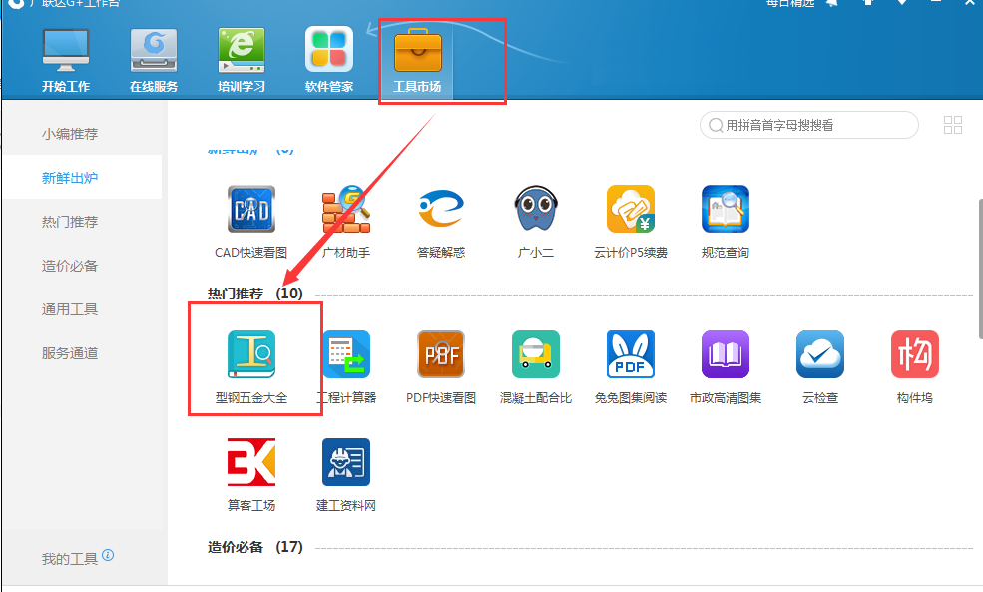983x592 pixels.
Task: Click the 热门推荐 (10) section heading
Action: (x=255, y=294)
